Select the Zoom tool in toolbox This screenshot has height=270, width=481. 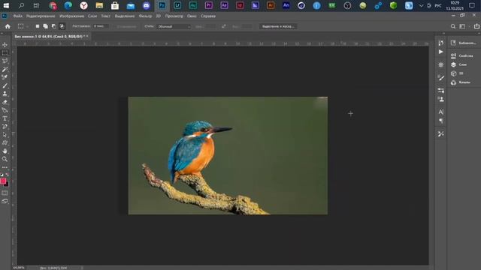tap(5, 159)
